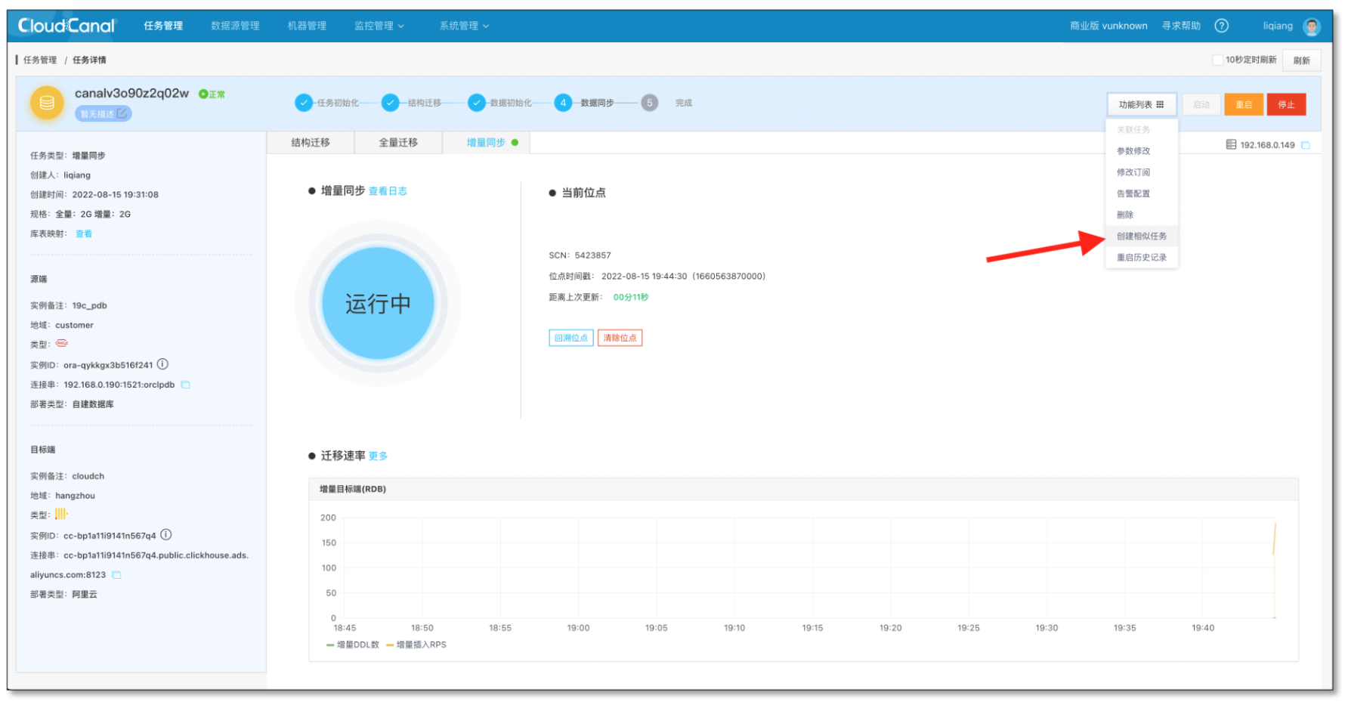
Task: Select 创建相似任务 from the menu
Action: pyautogui.click(x=1142, y=236)
